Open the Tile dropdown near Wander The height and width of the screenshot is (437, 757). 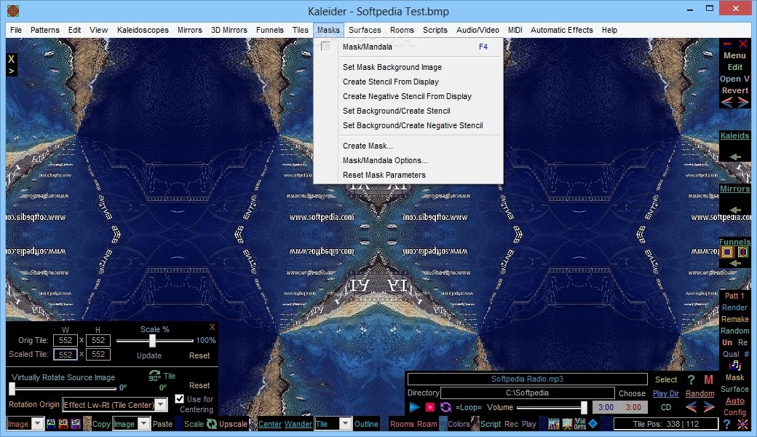pyautogui.click(x=345, y=424)
